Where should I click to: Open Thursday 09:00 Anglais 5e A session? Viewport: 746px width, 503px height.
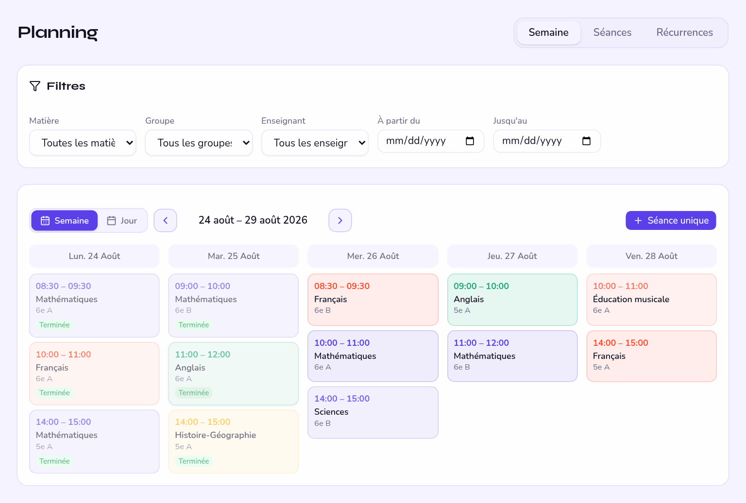[x=512, y=300]
